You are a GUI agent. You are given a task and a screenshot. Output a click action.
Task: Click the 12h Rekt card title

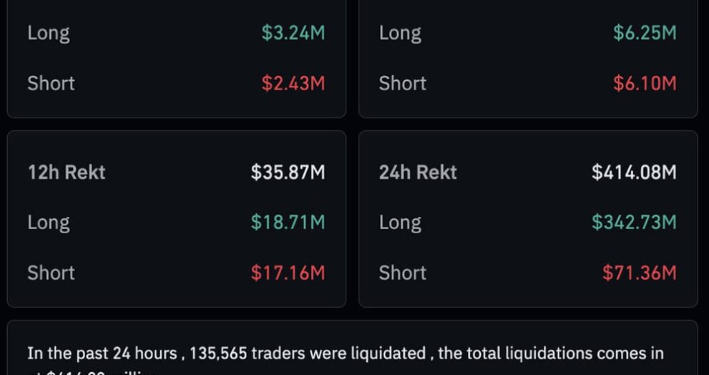pyautogui.click(x=67, y=172)
